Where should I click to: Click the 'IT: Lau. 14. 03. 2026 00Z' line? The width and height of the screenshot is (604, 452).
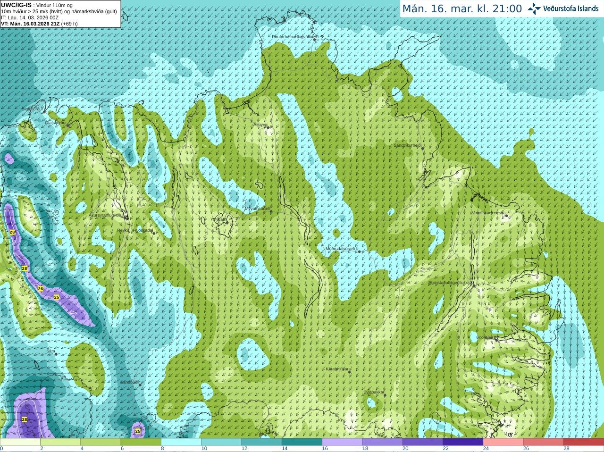click(30, 17)
